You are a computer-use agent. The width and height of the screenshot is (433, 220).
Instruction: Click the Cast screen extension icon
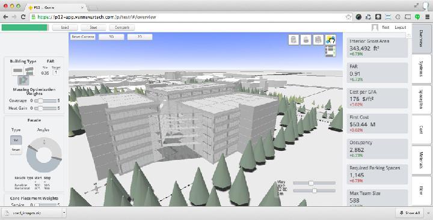[x=408, y=17]
